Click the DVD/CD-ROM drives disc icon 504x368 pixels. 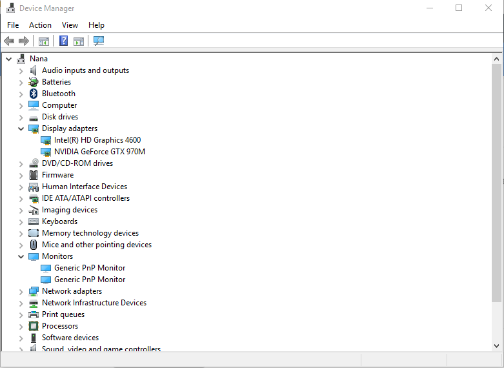[x=34, y=163]
